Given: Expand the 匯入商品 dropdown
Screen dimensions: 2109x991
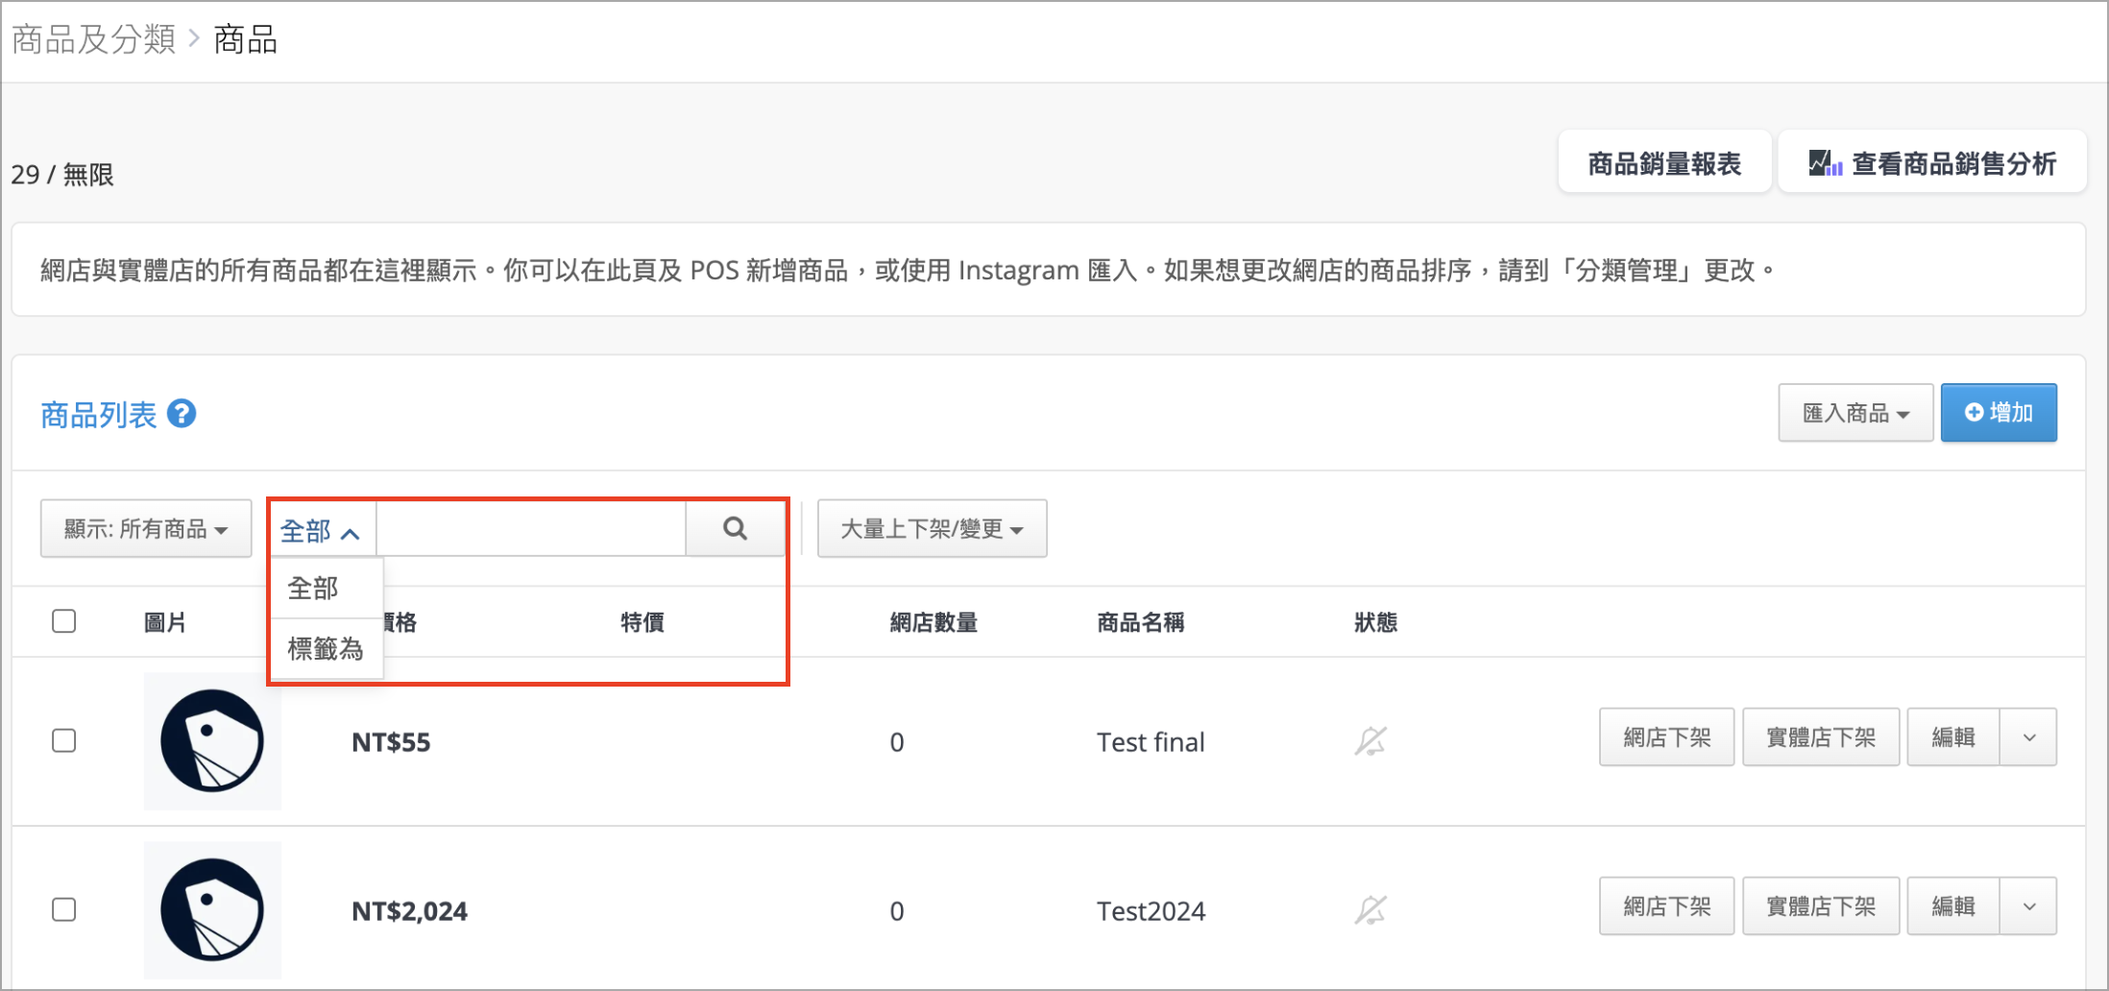Looking at the screenshot, I should coord(1855,413).
